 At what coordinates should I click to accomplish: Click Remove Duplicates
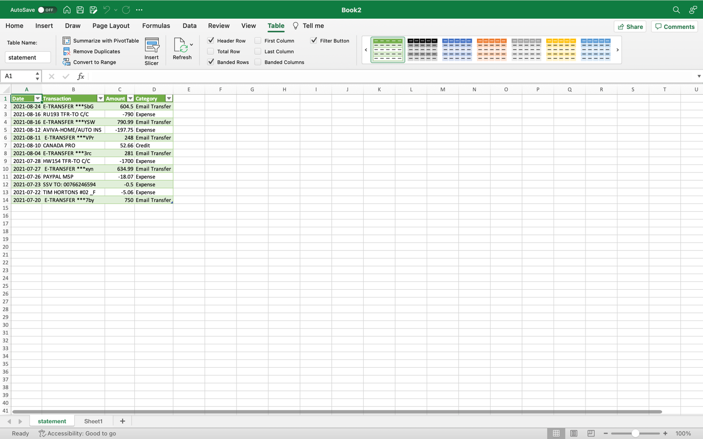pos(91,52)
